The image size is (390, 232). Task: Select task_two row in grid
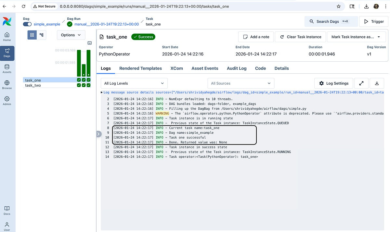point(57,85)
